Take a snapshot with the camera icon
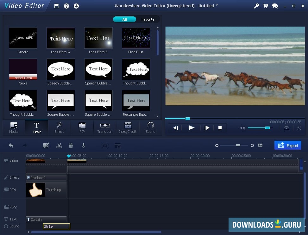This screenshot has width=308, height=235. coord(286,128)
